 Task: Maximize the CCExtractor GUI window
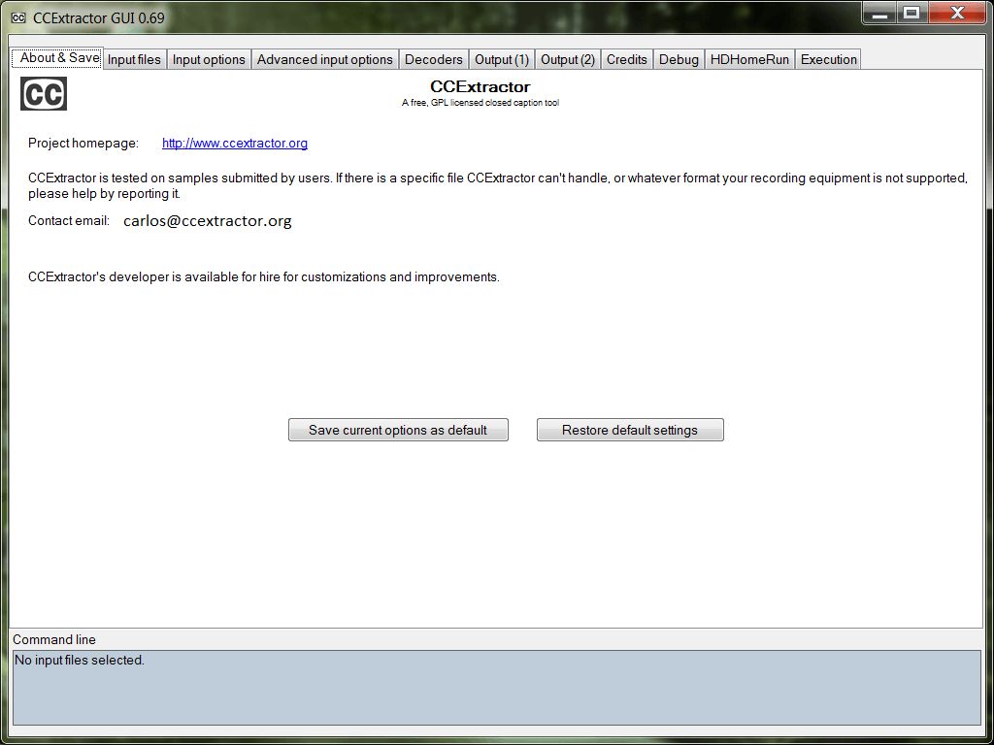912,14
